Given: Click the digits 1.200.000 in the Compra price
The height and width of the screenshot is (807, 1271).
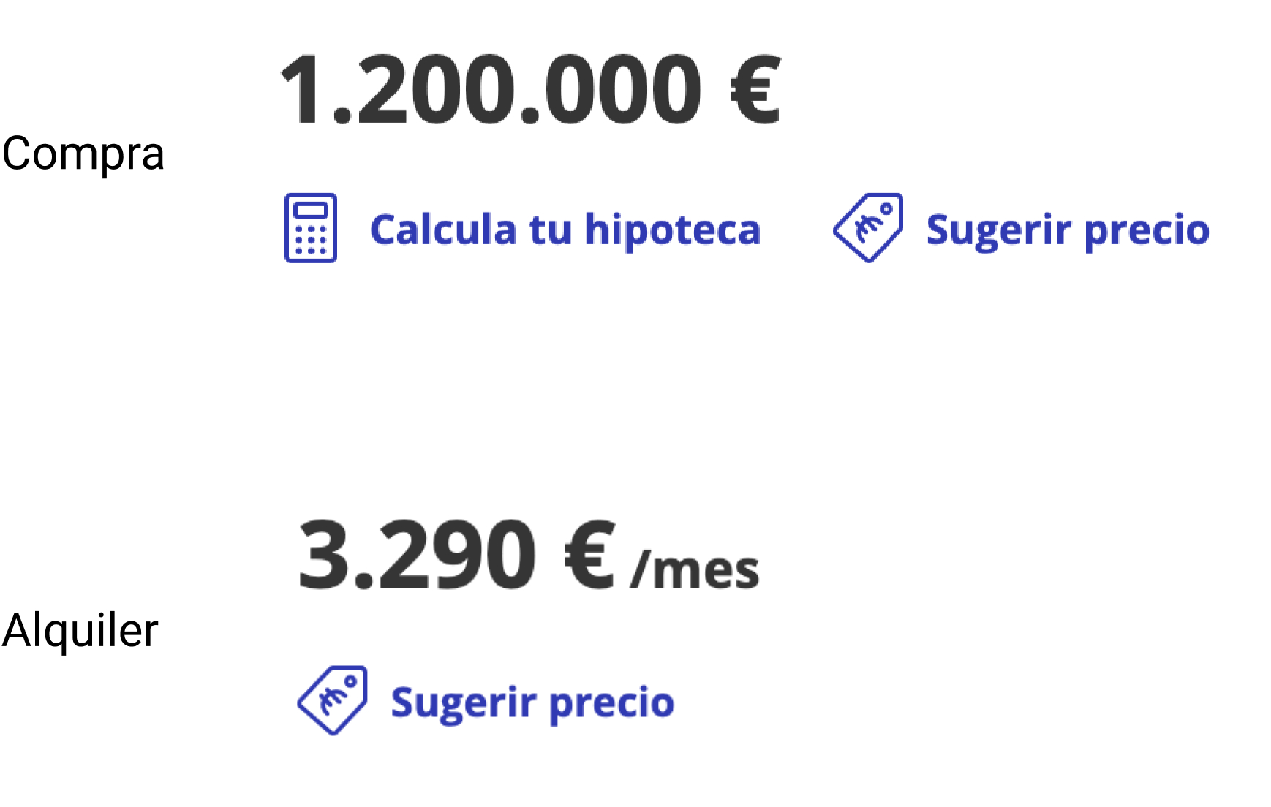Looking at the screenshot, I should [x=491, y=91].
